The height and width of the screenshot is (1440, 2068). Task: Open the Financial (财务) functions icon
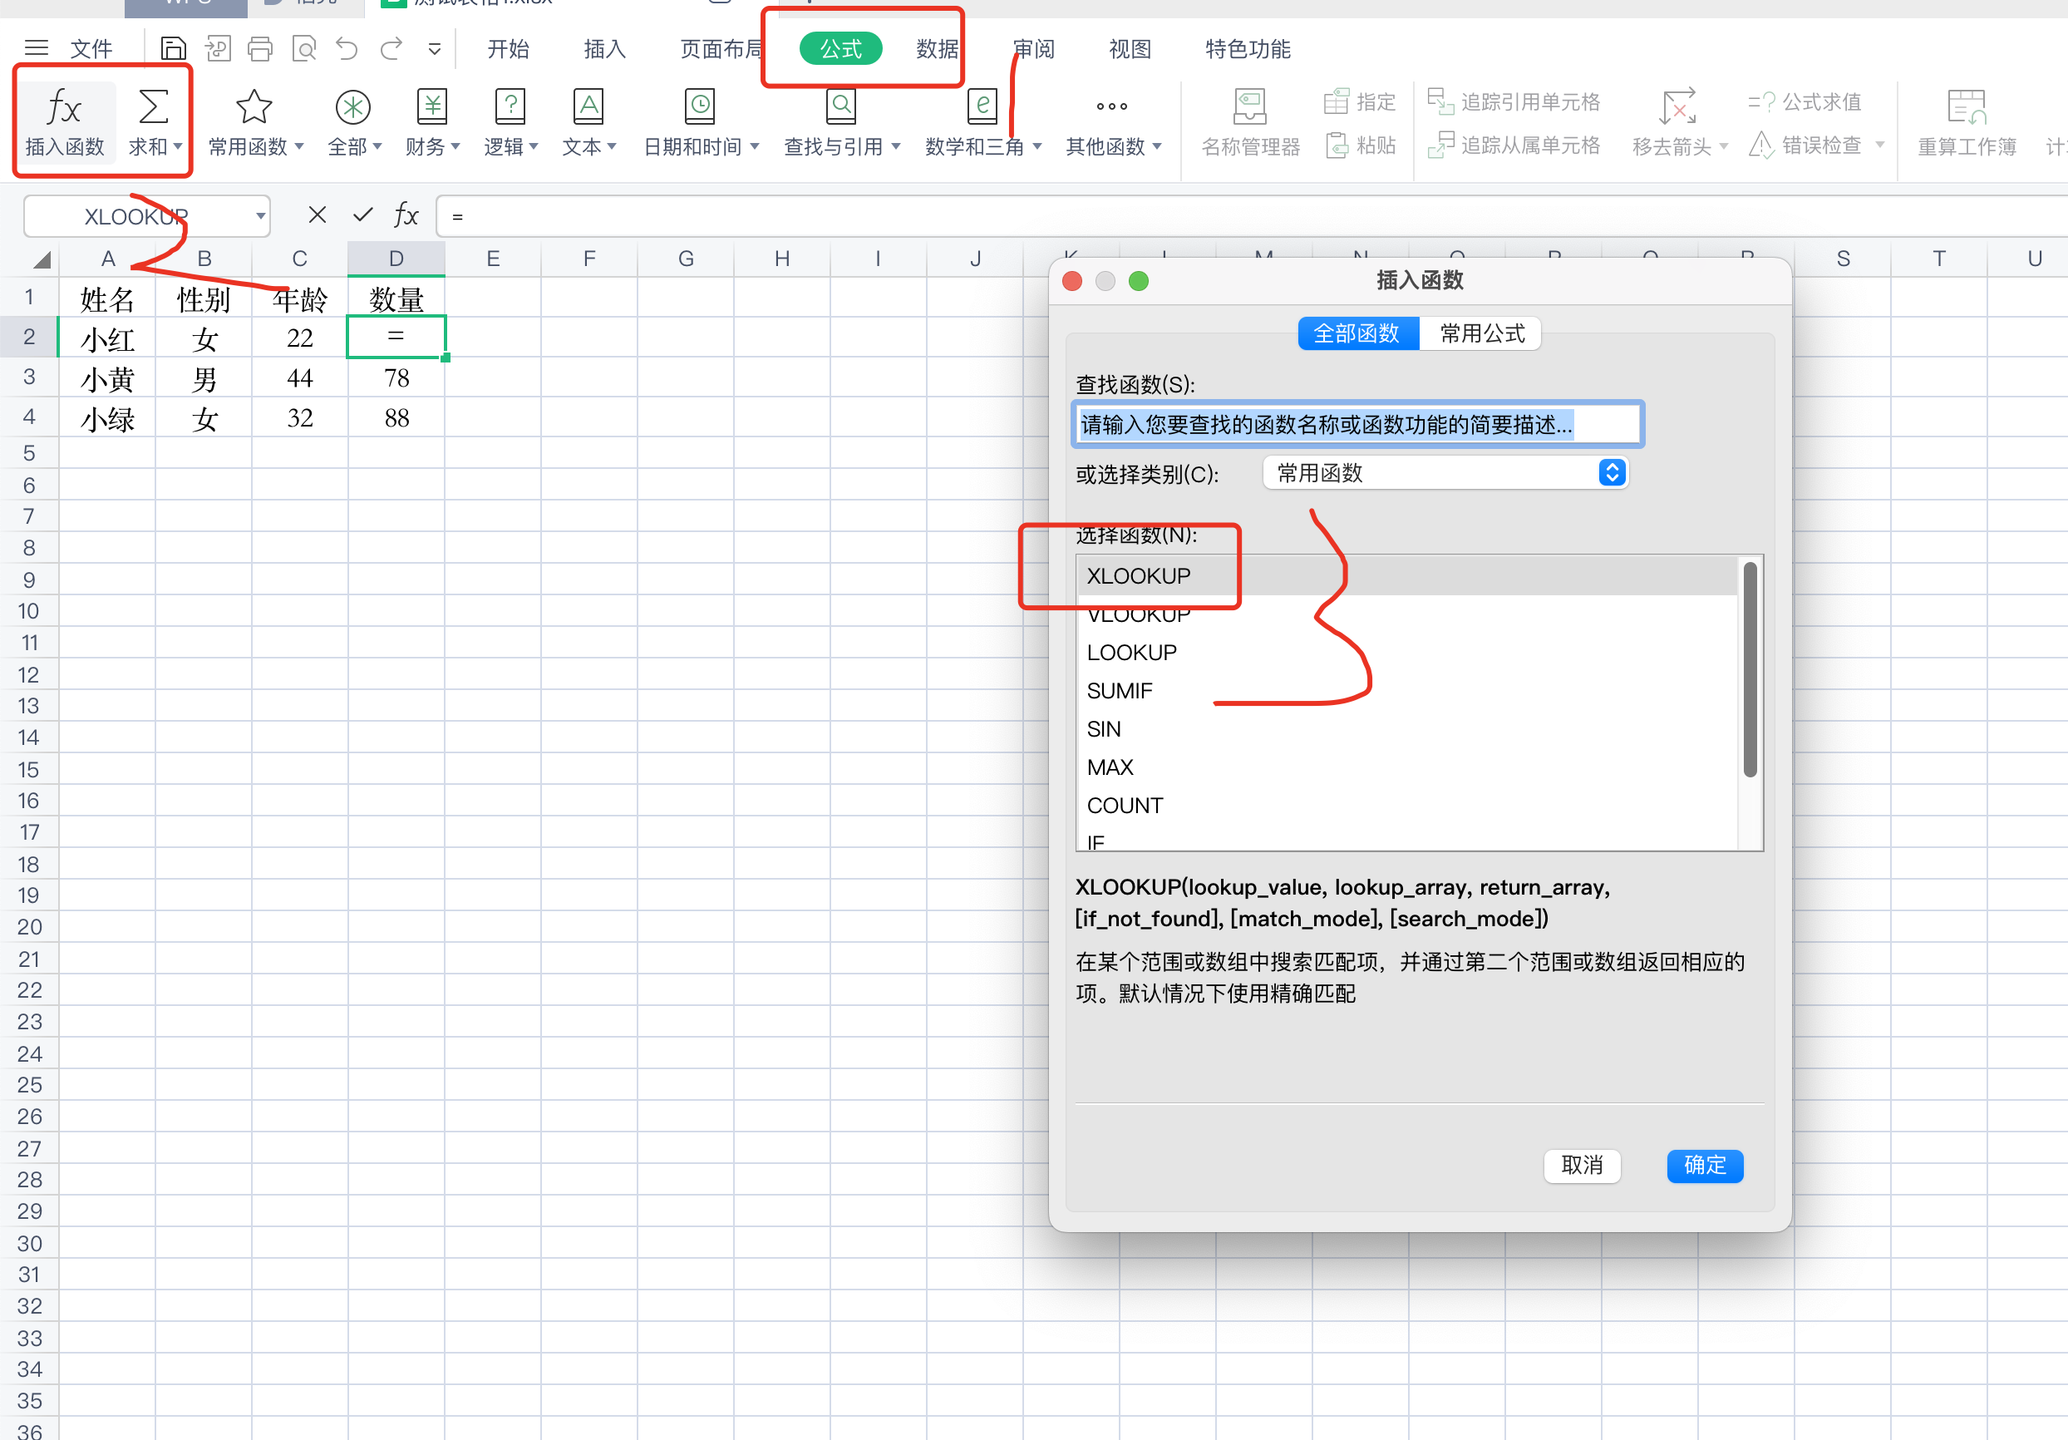[432, 107]
